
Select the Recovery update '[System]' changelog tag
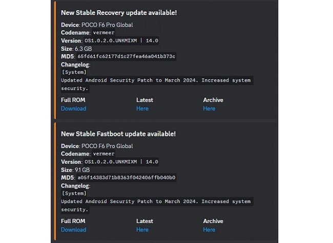tap(74, 72)
